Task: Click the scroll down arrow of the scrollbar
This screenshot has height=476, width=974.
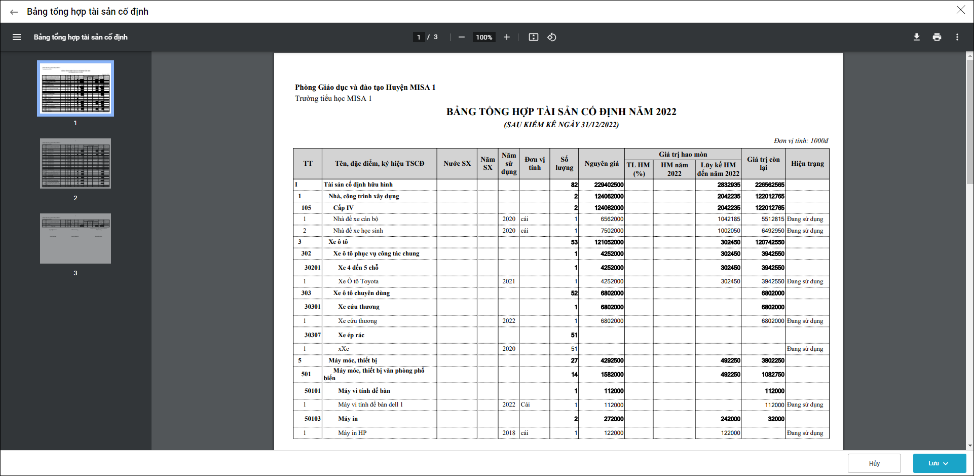Action: [970, 446]
